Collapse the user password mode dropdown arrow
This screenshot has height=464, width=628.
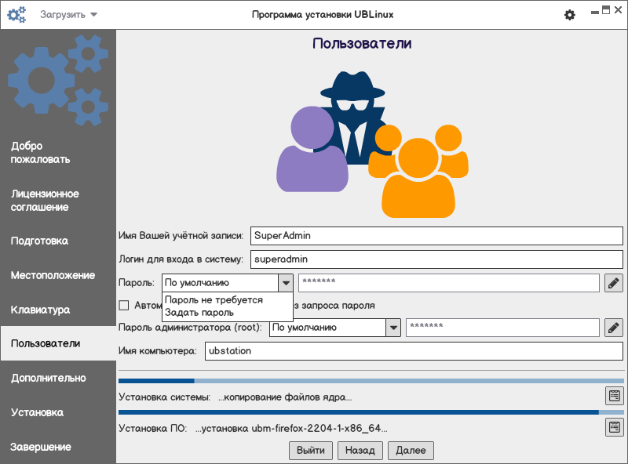286,283
